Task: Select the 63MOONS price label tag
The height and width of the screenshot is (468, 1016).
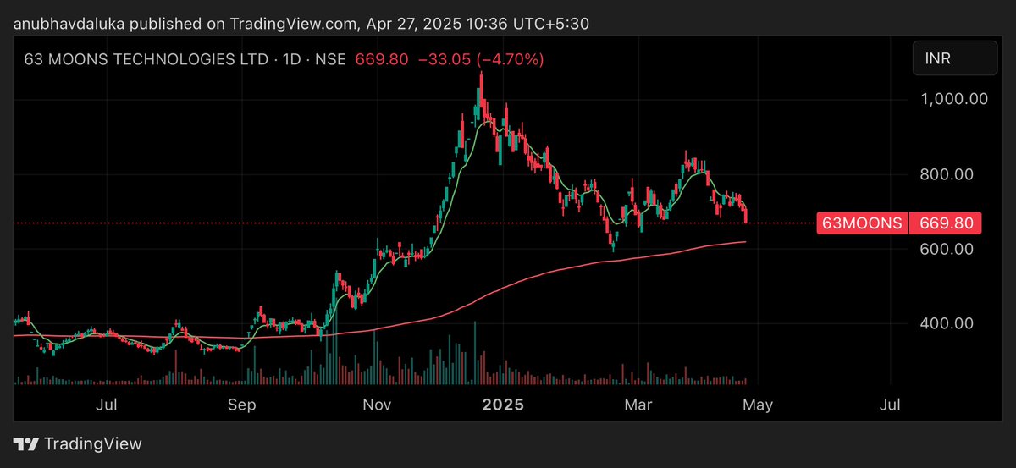Action: [x=862, y=223]
